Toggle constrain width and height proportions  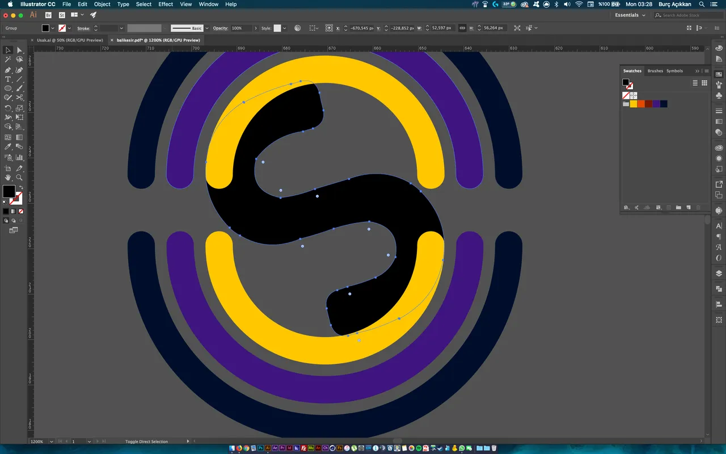(x=462, y=28)
